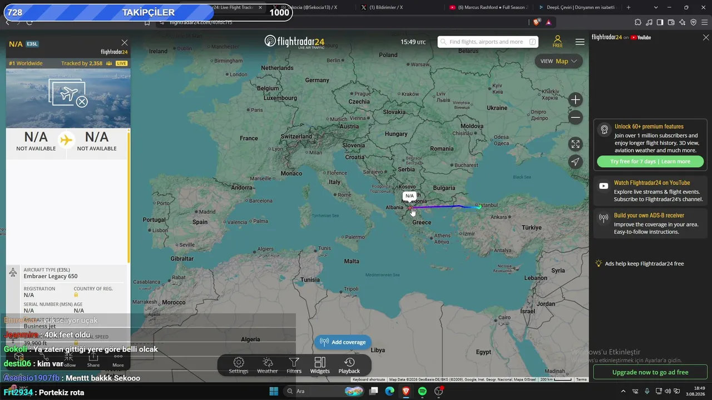This screenshot has width=712, height=400.
Task: Click the #1 Worldwide rank label
Action: point(26,63)
